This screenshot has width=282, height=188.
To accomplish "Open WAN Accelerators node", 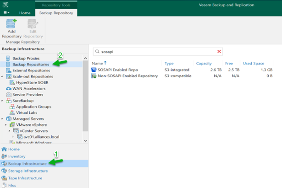I will point(29,89).
